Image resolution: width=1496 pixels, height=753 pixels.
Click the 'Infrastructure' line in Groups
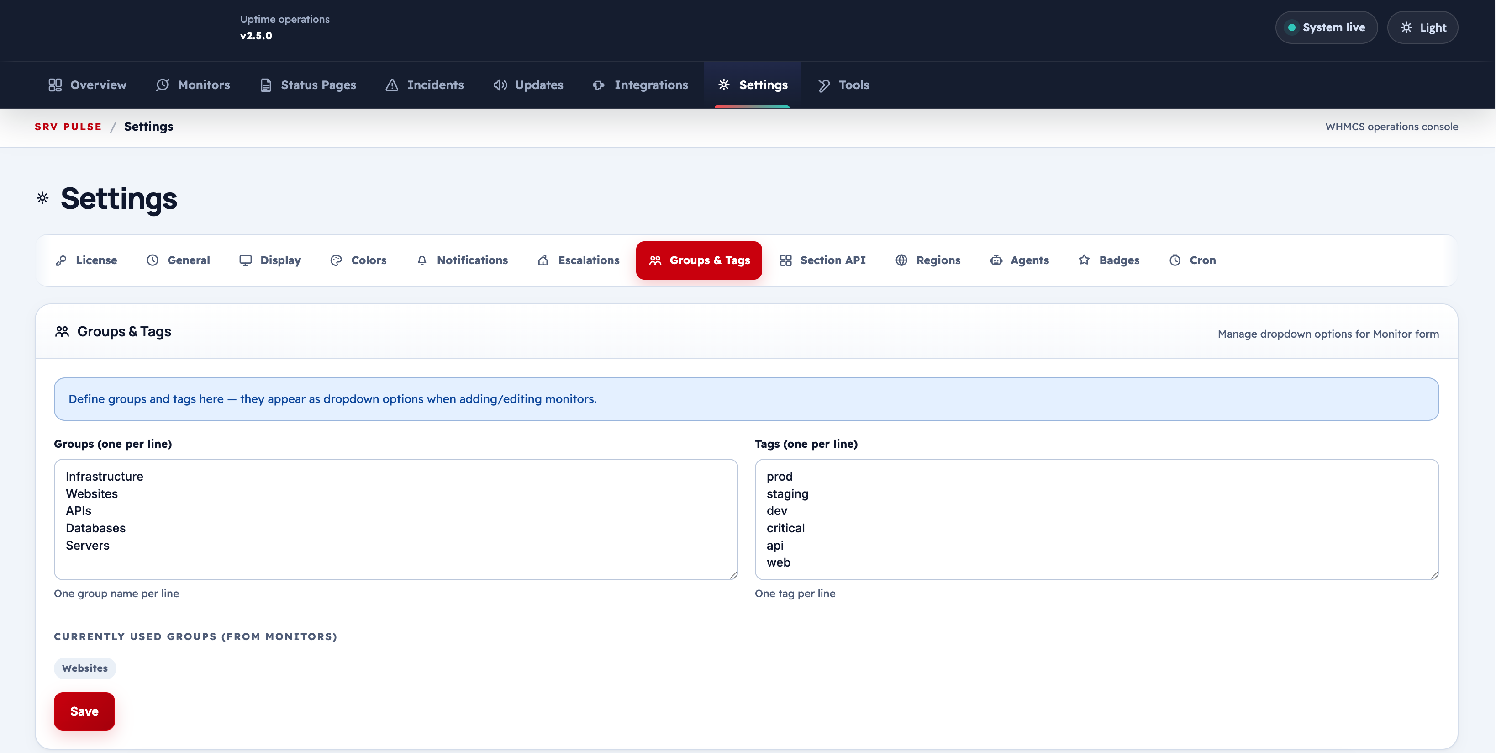(x=104, y=477)
